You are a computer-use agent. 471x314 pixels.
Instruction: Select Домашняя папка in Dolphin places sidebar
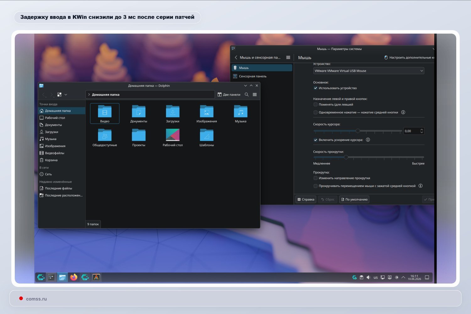pyautogui.click(x=62, y=111)
